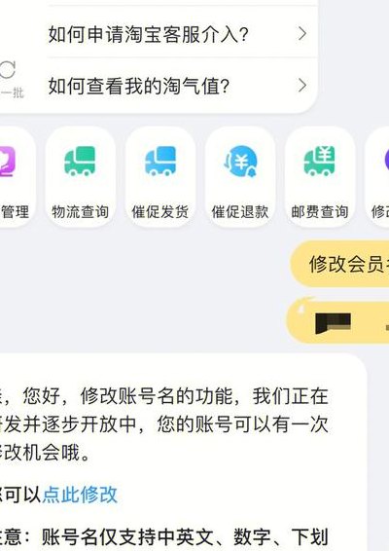Expand chevron beside 如何申请淘宝客服介入

[301, 34]
